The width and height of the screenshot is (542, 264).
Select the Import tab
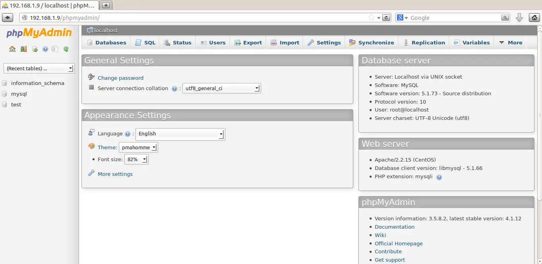click(285, 42)
